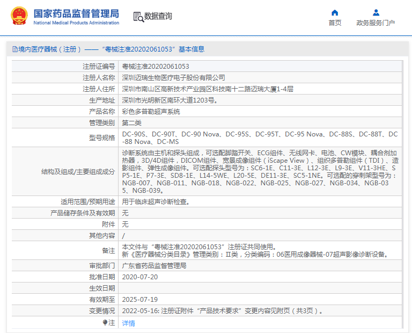Click the classification remark line starting 新《医疗器械分类目录》
This screenshot has width=412, height=333.
tap(255, 255)
